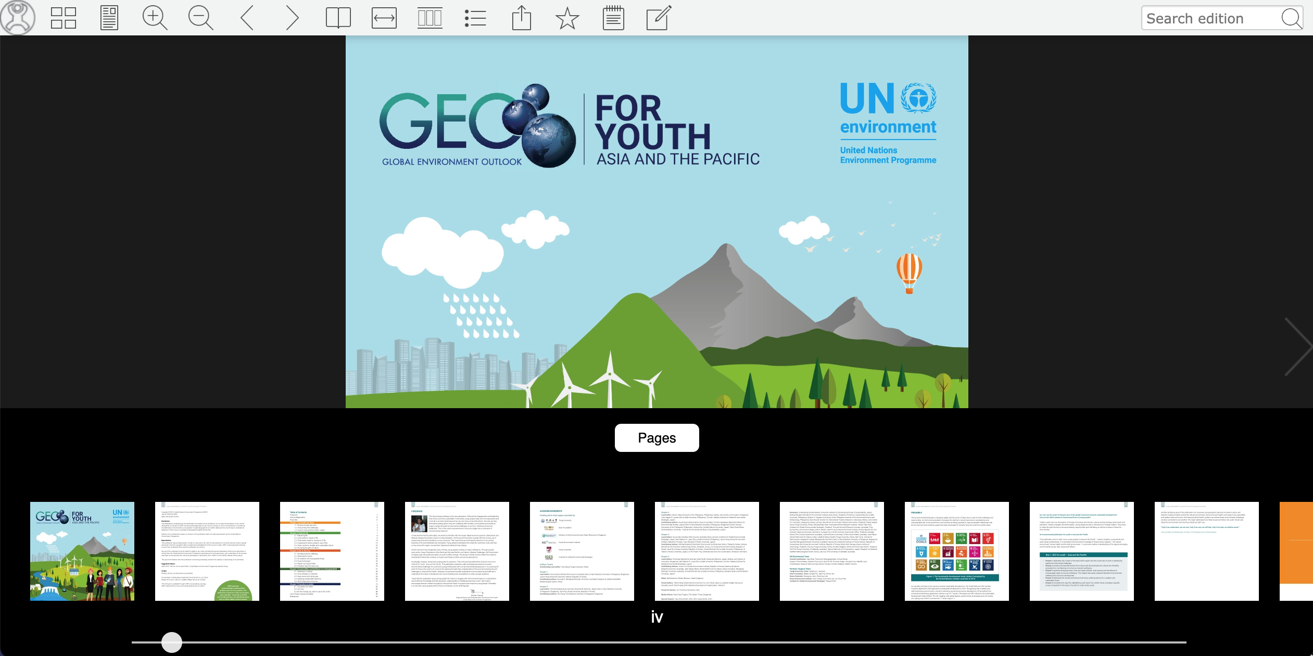This screenshot has width=1313, height=656.
Task: Collapse the Pages thumbnail drawer
Action: (x=656, y=437)
